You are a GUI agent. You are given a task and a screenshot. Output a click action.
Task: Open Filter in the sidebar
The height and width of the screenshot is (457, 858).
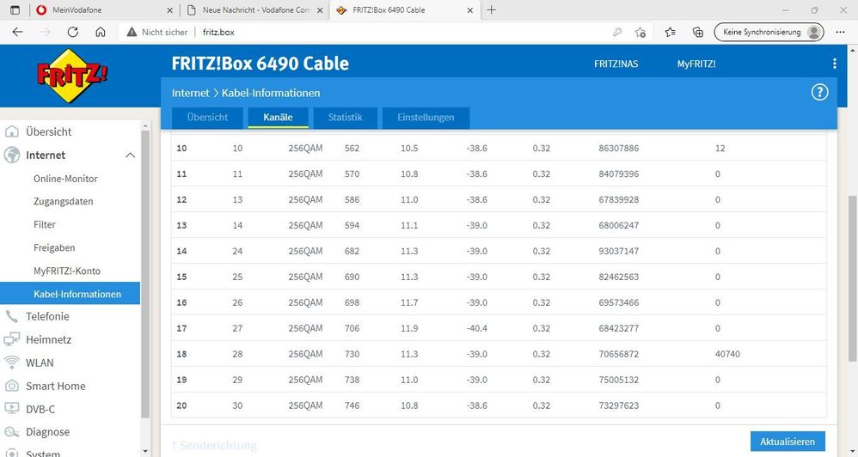point(45,225)
